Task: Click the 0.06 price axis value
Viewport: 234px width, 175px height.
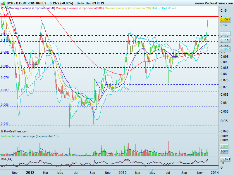Action: tap(223, 103)
